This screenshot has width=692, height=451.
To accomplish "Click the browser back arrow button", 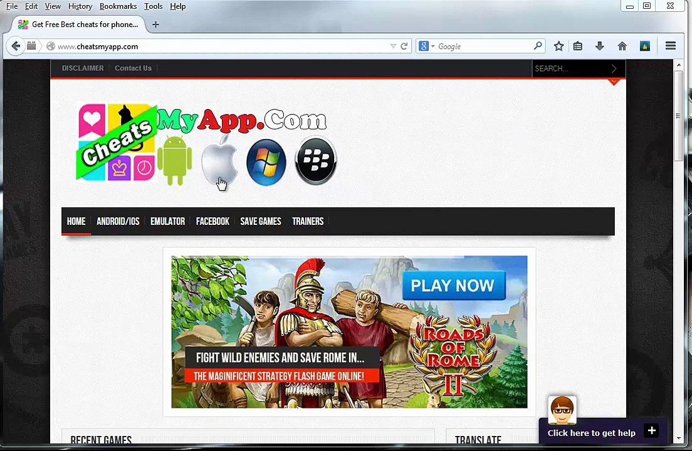I will click(x=16, y=46).
